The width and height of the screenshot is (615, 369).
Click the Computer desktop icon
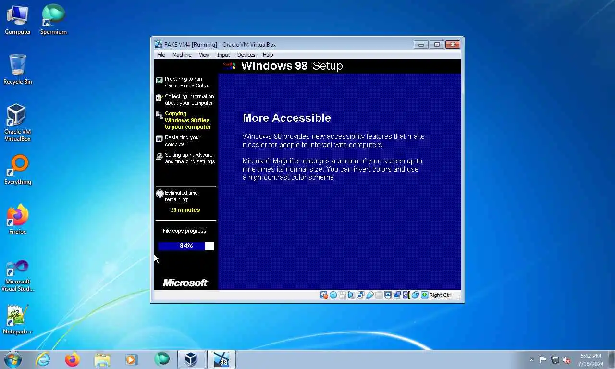coord(18,20)
